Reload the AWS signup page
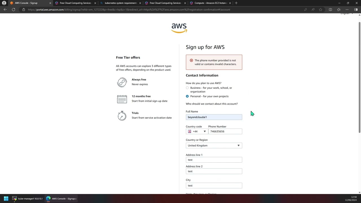 pos(13,10)
